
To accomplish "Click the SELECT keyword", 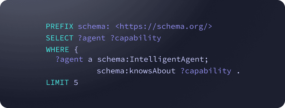I will pos(59,38).
